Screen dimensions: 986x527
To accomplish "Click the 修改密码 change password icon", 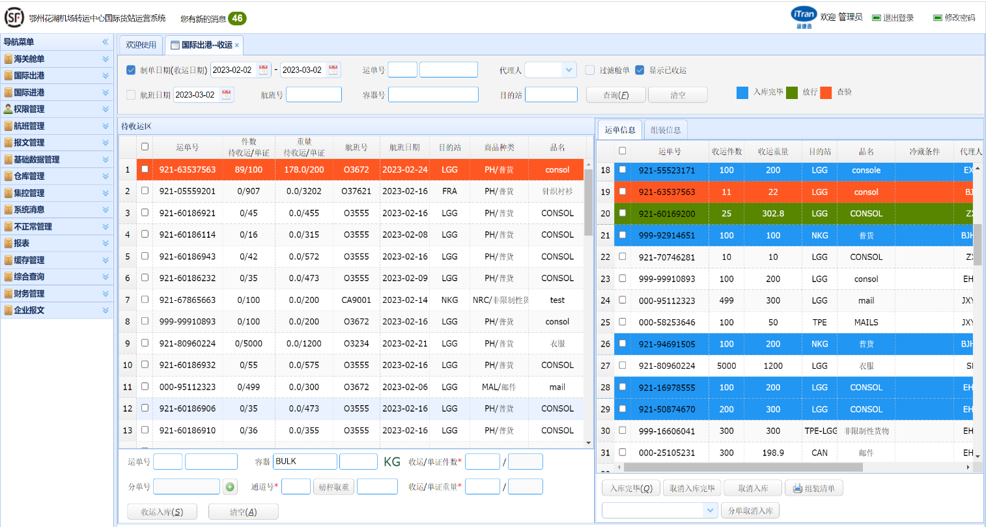I will [x=937, y=18].
